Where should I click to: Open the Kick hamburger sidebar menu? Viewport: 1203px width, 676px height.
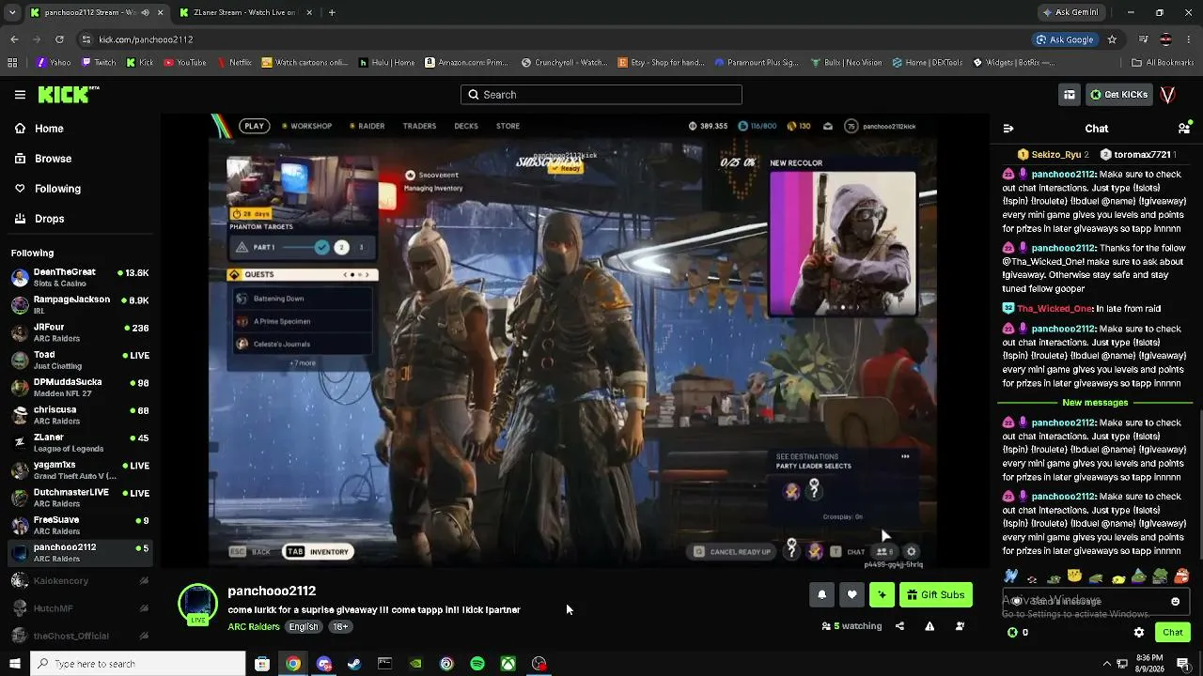point(20,95)
